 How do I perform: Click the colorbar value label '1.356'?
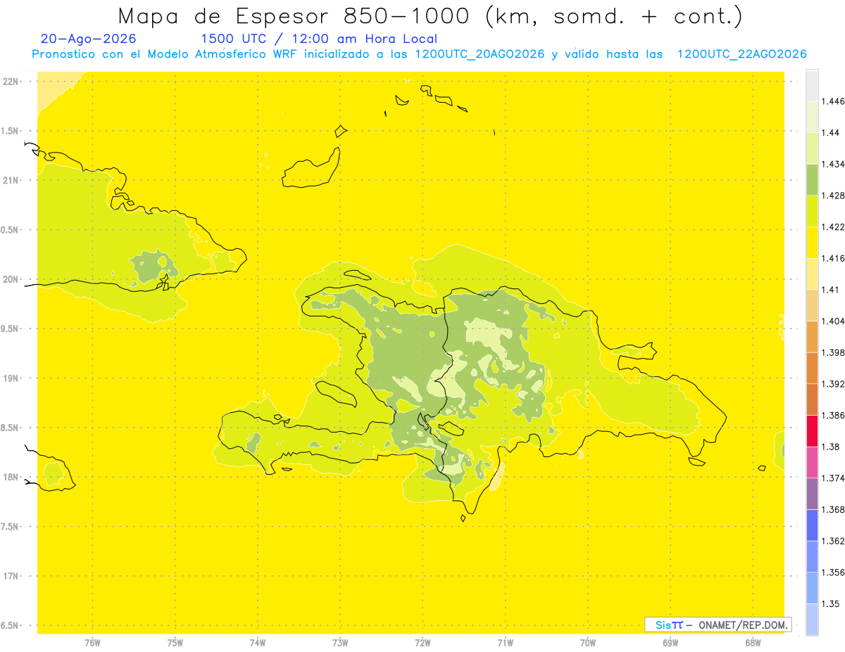pos(833,572)
